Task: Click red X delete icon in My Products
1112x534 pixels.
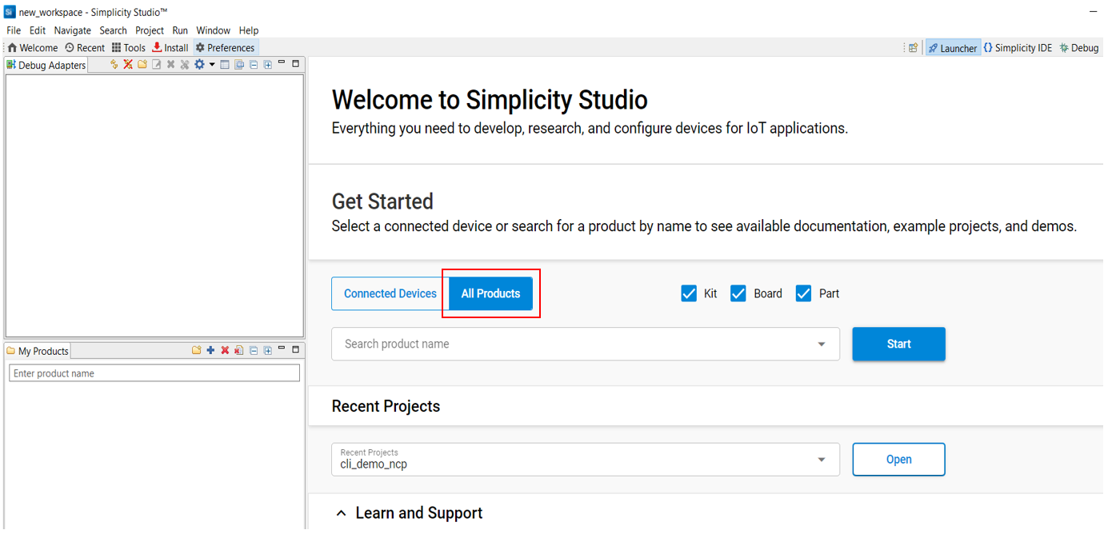Action: (x=225, y=350)
